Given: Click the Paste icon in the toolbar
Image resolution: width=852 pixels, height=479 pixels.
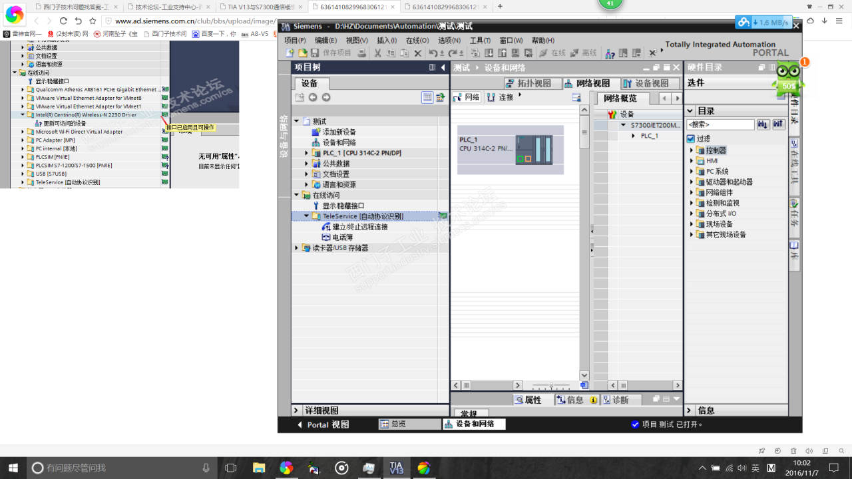Looking at the screenshot, I should pyautogui.click(x=405, y=52).
